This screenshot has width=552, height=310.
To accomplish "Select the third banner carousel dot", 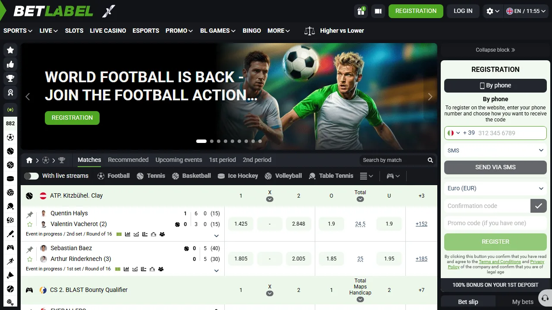I will point(219,141).
